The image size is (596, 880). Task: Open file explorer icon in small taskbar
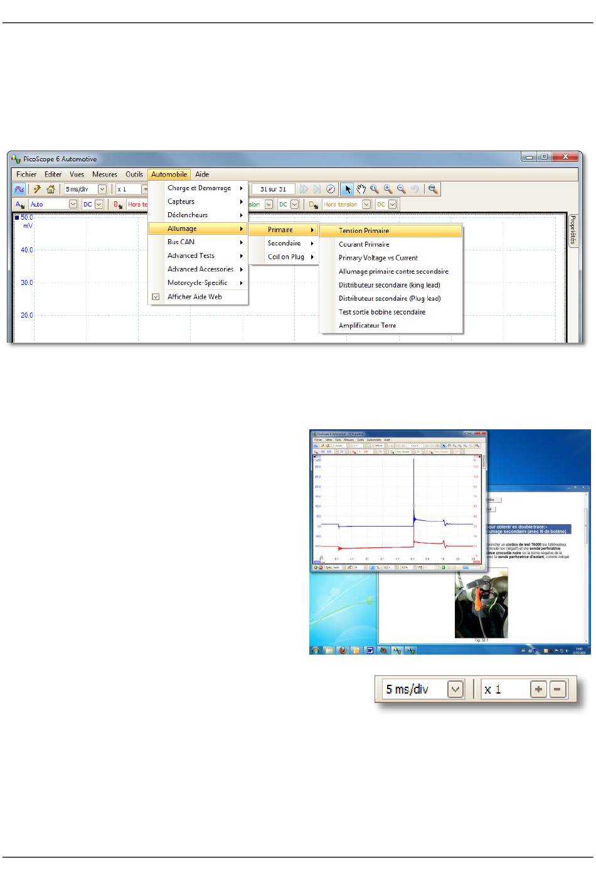pos(329,650)
